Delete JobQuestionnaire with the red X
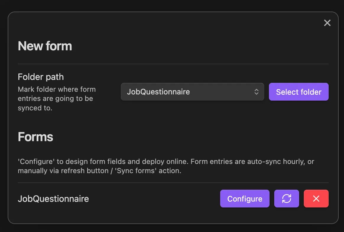The image size is (344, 232). click(x=316, y=199)
